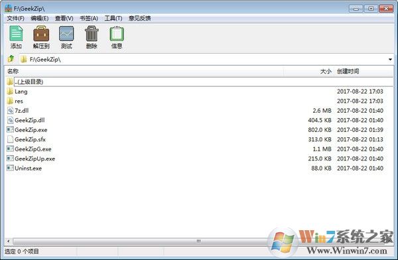Go up one level with green arrow icon
The image size is (398, 260).
11,59
